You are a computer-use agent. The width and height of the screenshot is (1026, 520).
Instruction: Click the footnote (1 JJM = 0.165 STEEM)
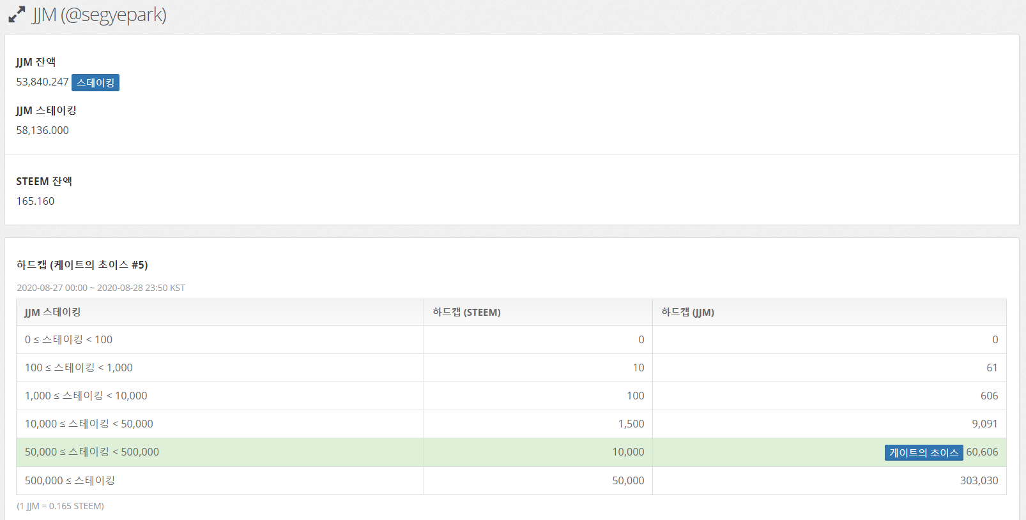60,506
